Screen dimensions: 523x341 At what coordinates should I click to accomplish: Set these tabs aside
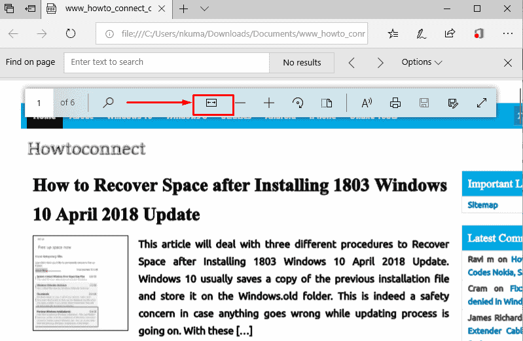pos(30,9)
